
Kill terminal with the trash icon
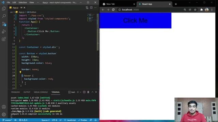pyautogui.click(x=88, y=92)
